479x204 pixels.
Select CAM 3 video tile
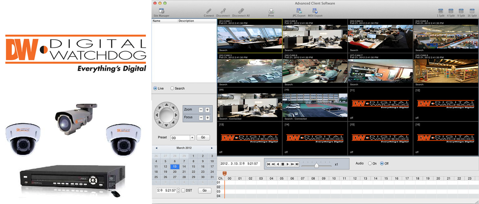coord(380,36)
